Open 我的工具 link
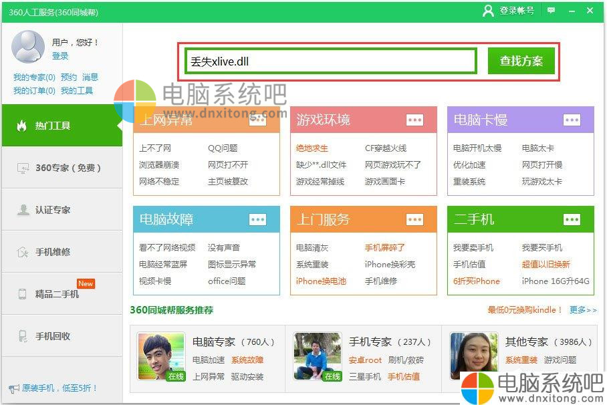 (77, 91)
